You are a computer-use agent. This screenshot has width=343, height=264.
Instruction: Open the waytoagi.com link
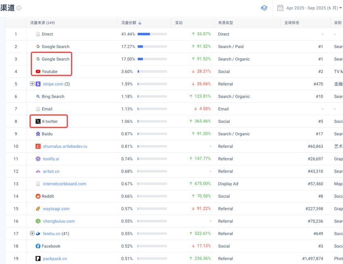(x=56, y=209)
